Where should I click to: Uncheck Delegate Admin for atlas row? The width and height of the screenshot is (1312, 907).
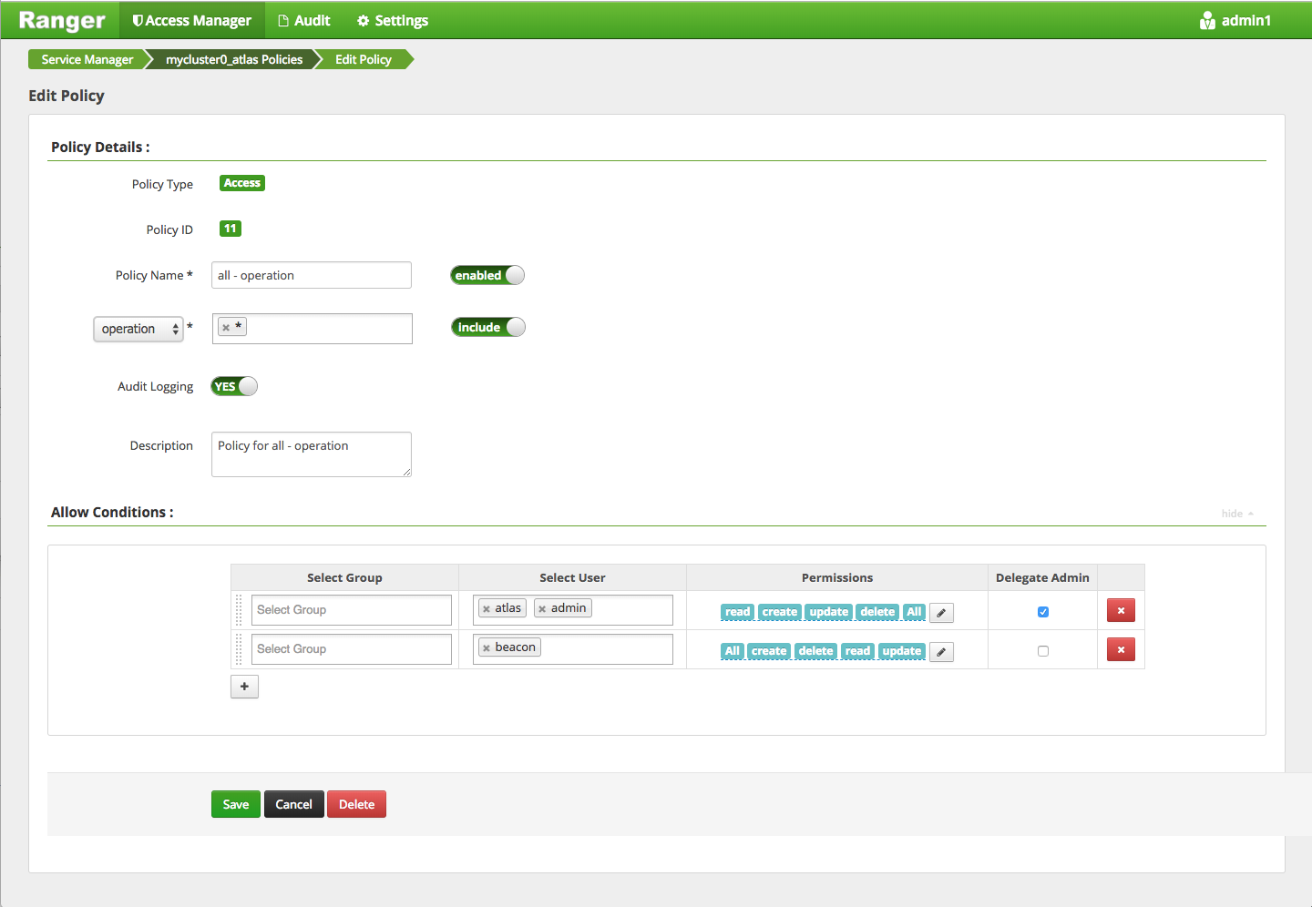click(1043, 612)
